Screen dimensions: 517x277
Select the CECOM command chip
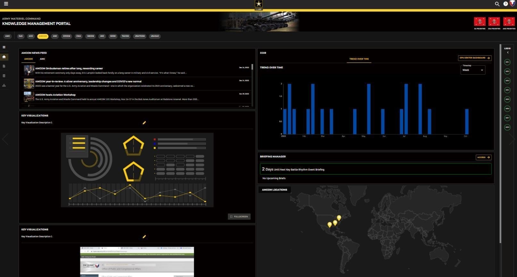tap(67, 36)
